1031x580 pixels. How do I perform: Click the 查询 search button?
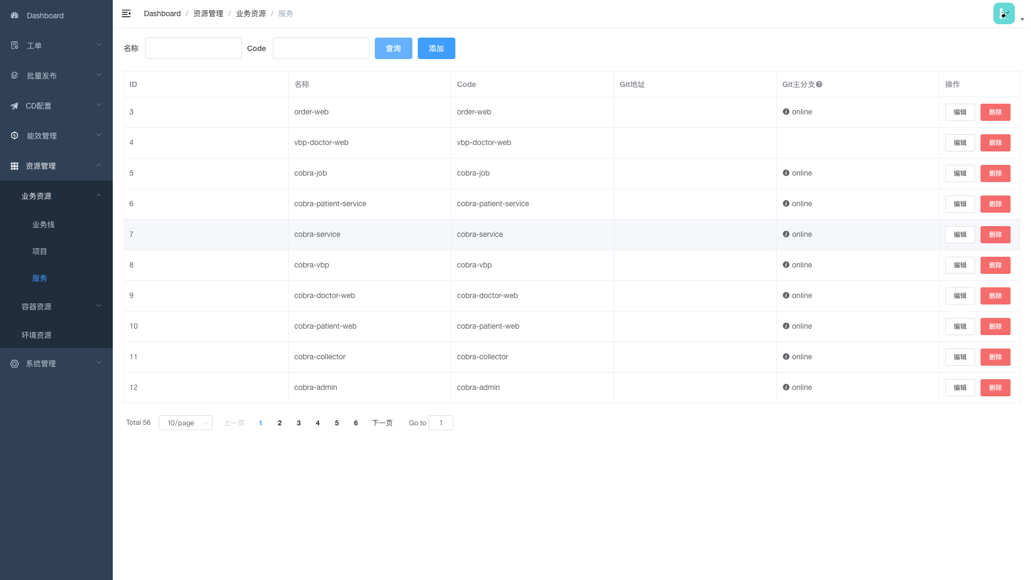(x=394, y=48)
